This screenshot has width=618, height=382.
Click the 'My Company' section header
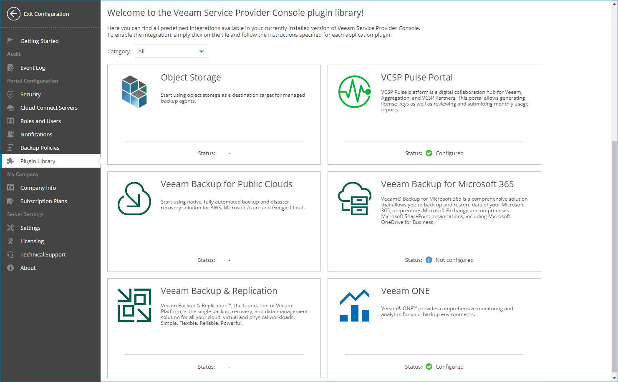23,174
